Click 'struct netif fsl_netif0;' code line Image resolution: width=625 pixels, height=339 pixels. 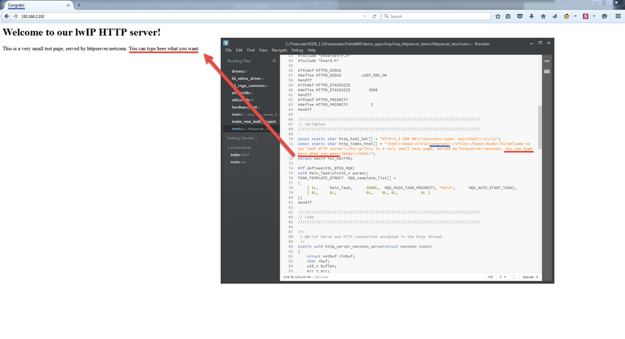coord(325,159)
